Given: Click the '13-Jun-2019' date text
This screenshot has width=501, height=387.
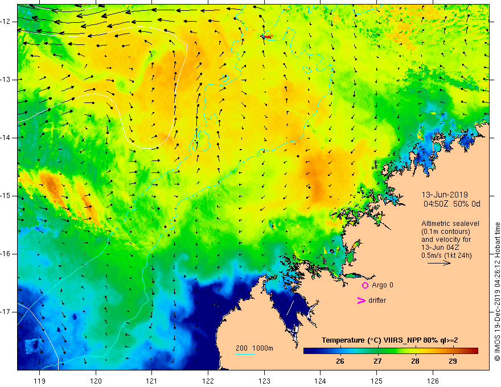Looking at the screenshot, I should coord(445,195).
